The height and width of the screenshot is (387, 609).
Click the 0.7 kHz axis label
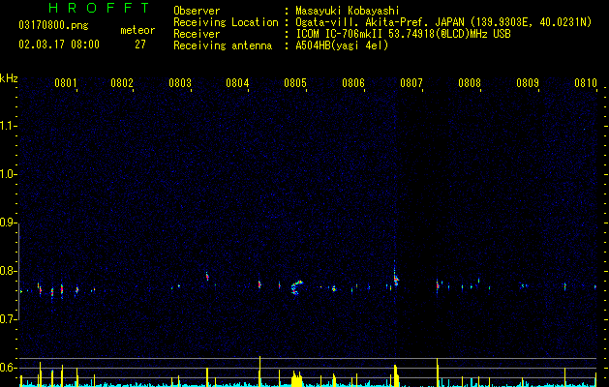click(8, 319)
